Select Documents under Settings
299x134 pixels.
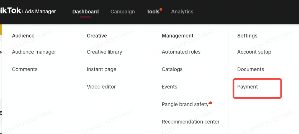251,69
